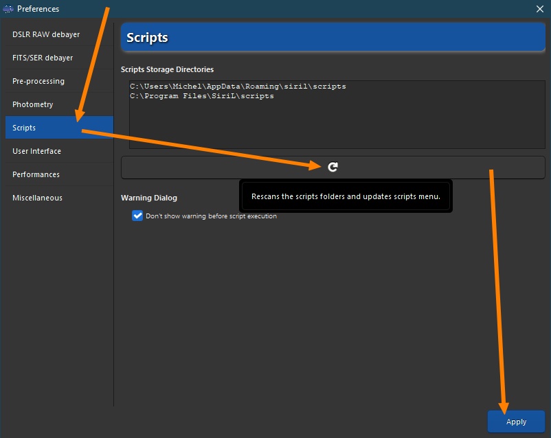Viewport: 551px width, 438px height.
Task: Click the Scripts blue header banner
Action: [333, 38]
